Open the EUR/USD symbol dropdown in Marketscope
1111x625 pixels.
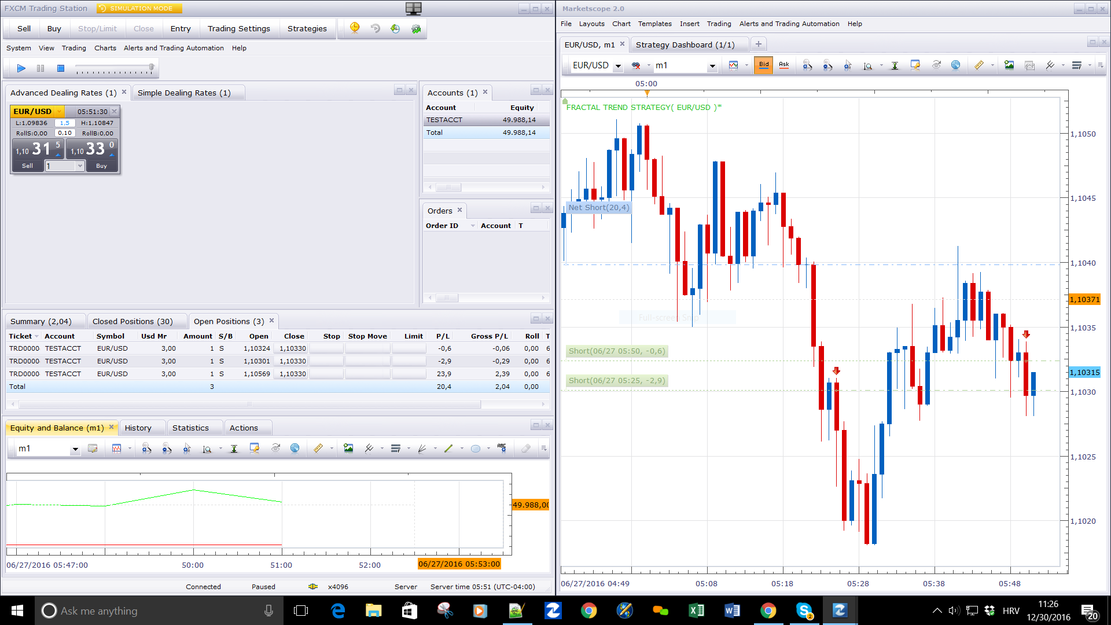click(x=618, y=66)
